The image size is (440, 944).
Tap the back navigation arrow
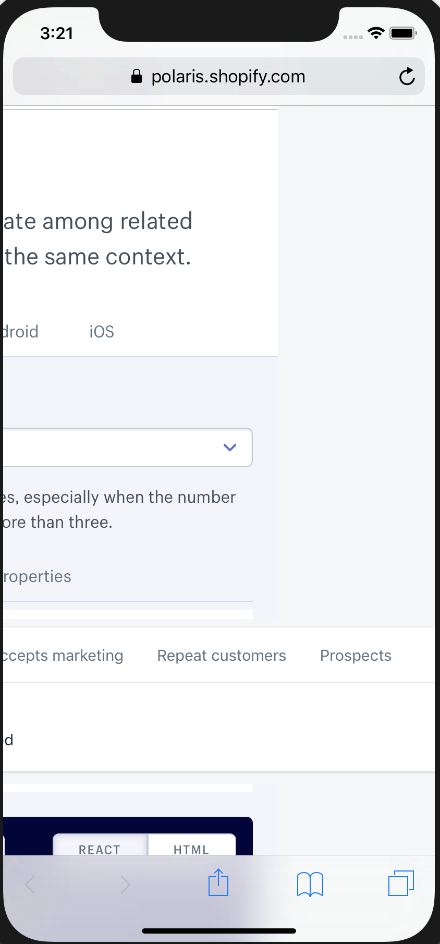pyautogui.click(x=29, y=884)
